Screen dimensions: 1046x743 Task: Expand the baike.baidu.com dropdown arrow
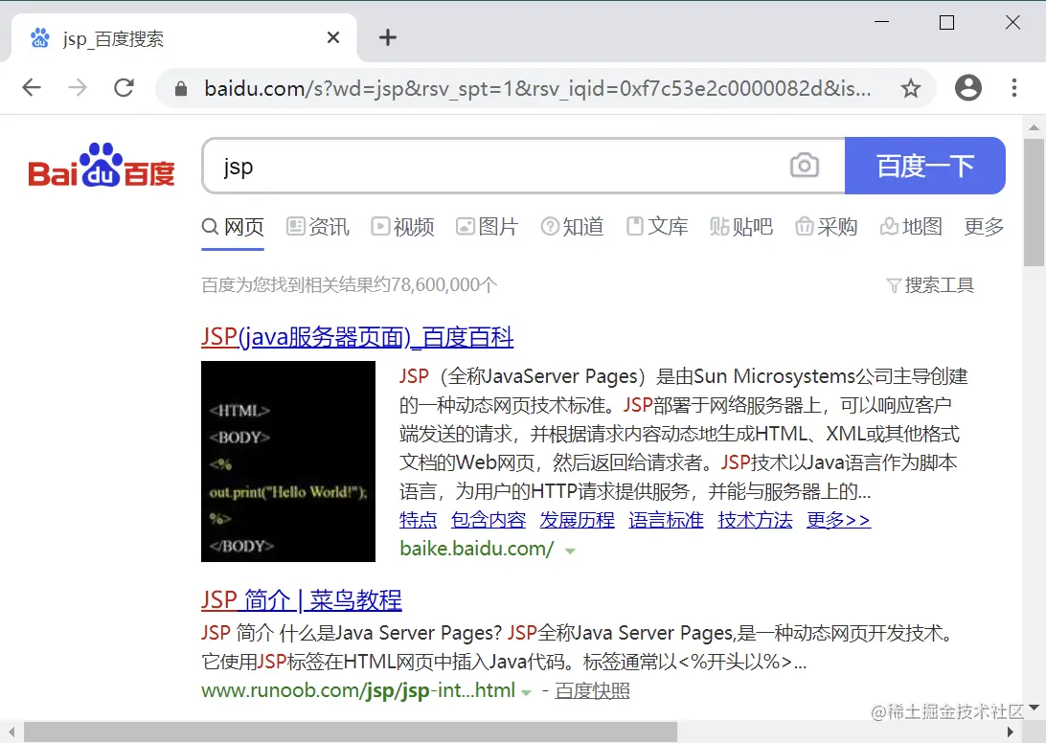(x=569, y=552)
